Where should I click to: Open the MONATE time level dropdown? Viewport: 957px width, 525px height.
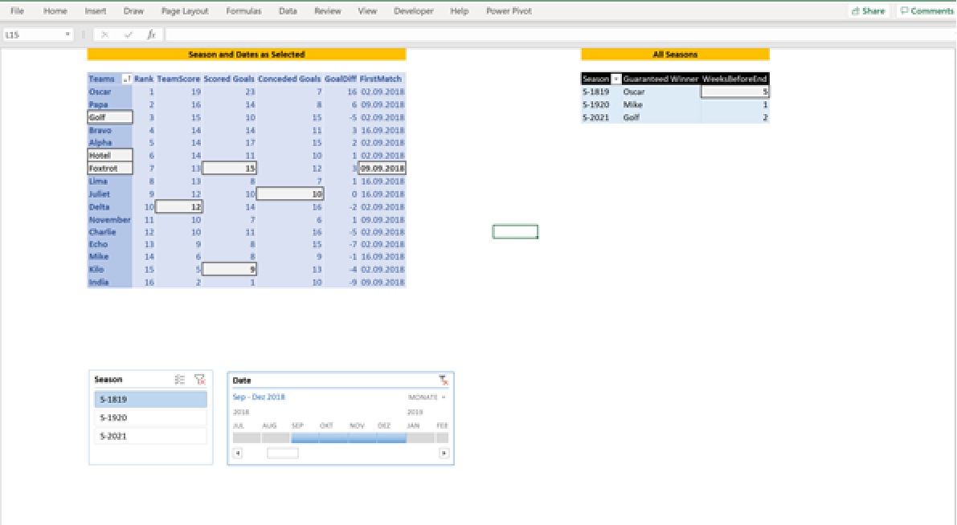(427, 397)
